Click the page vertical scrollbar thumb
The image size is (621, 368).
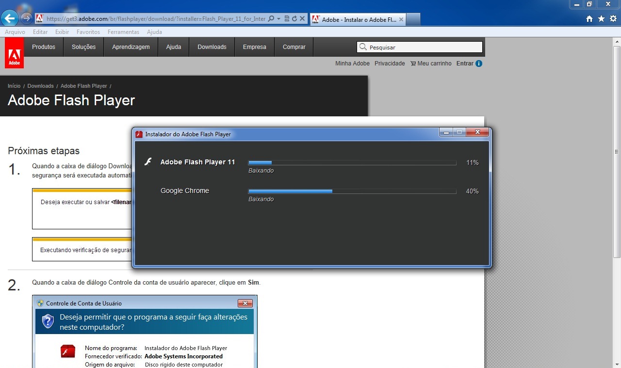pos(617,152)
